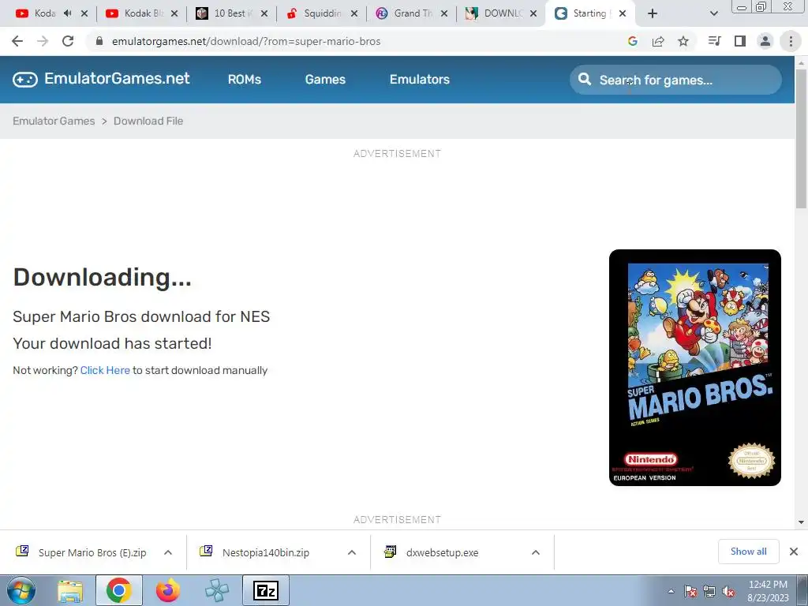Viewport: 808px width, 606px height.
Task: Open the network tray icon
Action: pyautogui.click(x=709, y=592)
